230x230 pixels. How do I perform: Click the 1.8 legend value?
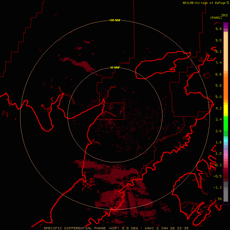218,142
